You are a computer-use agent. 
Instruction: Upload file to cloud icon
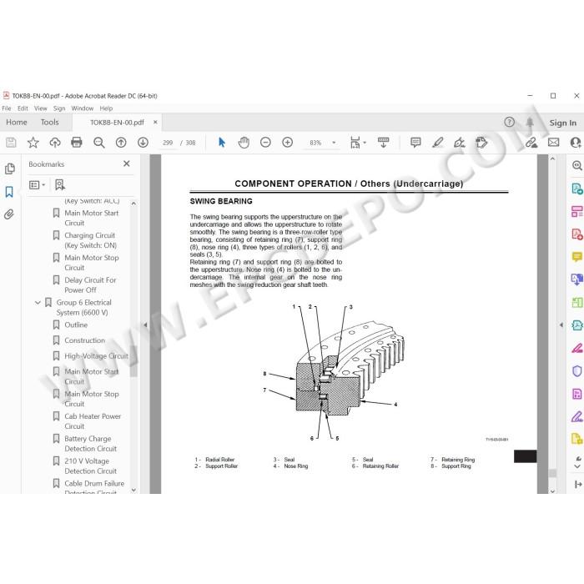[x=55, y=143]
